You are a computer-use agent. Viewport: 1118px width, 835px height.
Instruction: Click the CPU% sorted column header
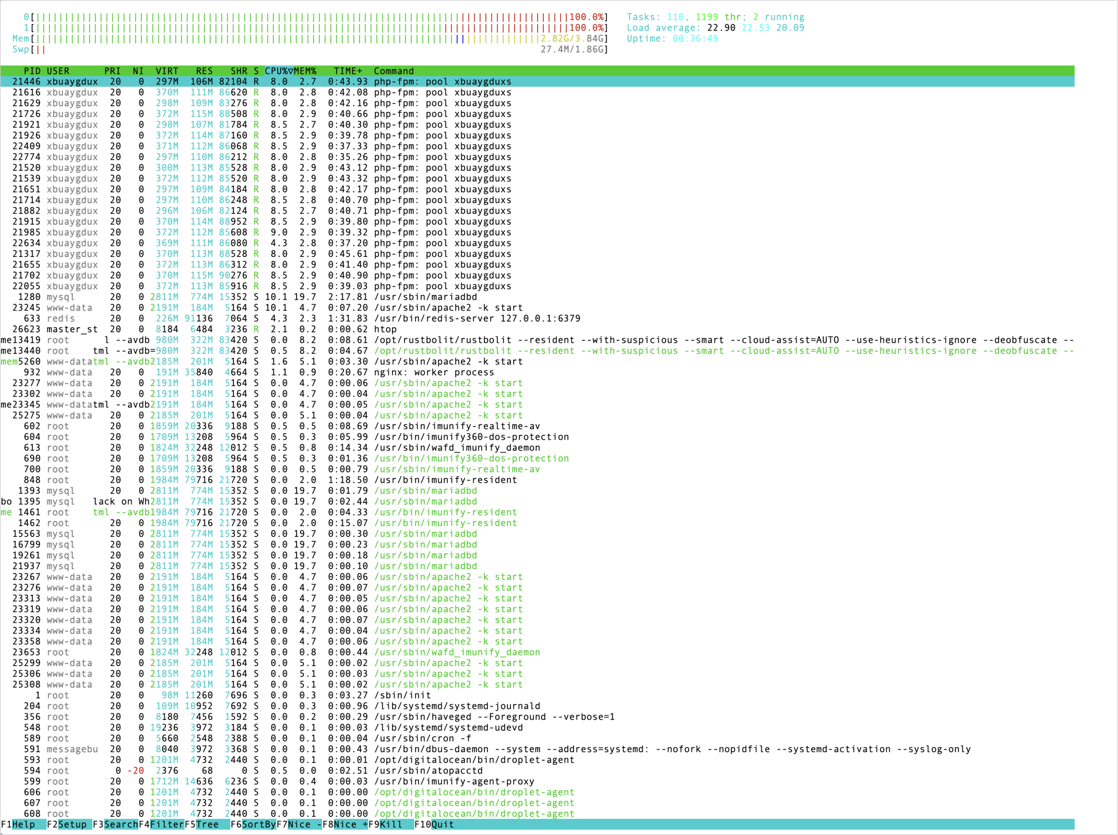tap(279, 71)
